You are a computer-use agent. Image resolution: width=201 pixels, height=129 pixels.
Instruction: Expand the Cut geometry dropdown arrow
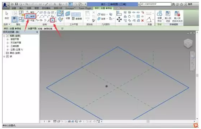click(107, 15)
